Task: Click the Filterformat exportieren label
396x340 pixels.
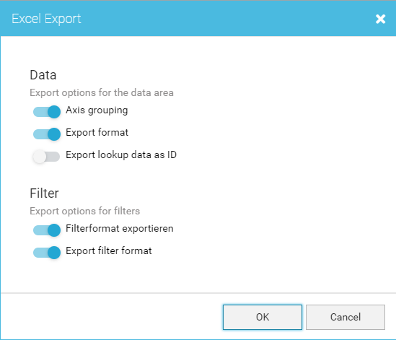Action: 120,229
